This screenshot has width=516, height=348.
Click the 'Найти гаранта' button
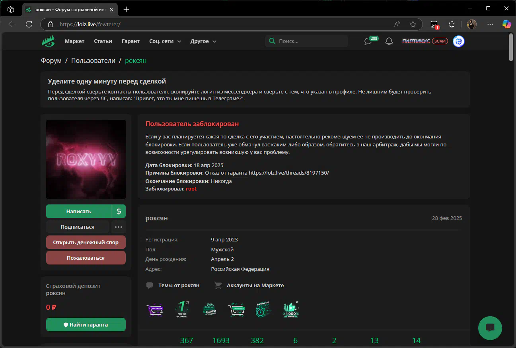[x=86, y=325]
